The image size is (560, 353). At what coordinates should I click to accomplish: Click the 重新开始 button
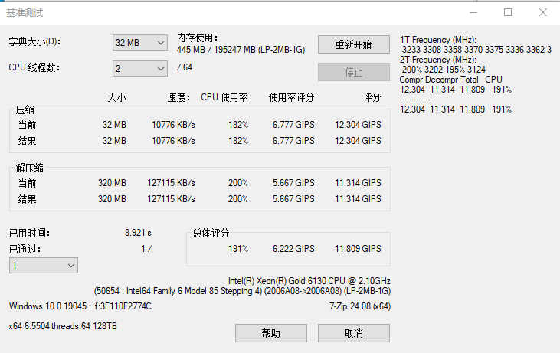(x=353, y=44)
